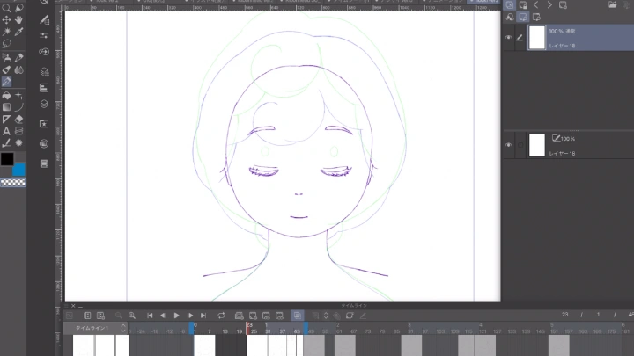Viewport: 634px width, 356px height.
Task: Select the blue sub color swatch
Action: coord(18,169)
